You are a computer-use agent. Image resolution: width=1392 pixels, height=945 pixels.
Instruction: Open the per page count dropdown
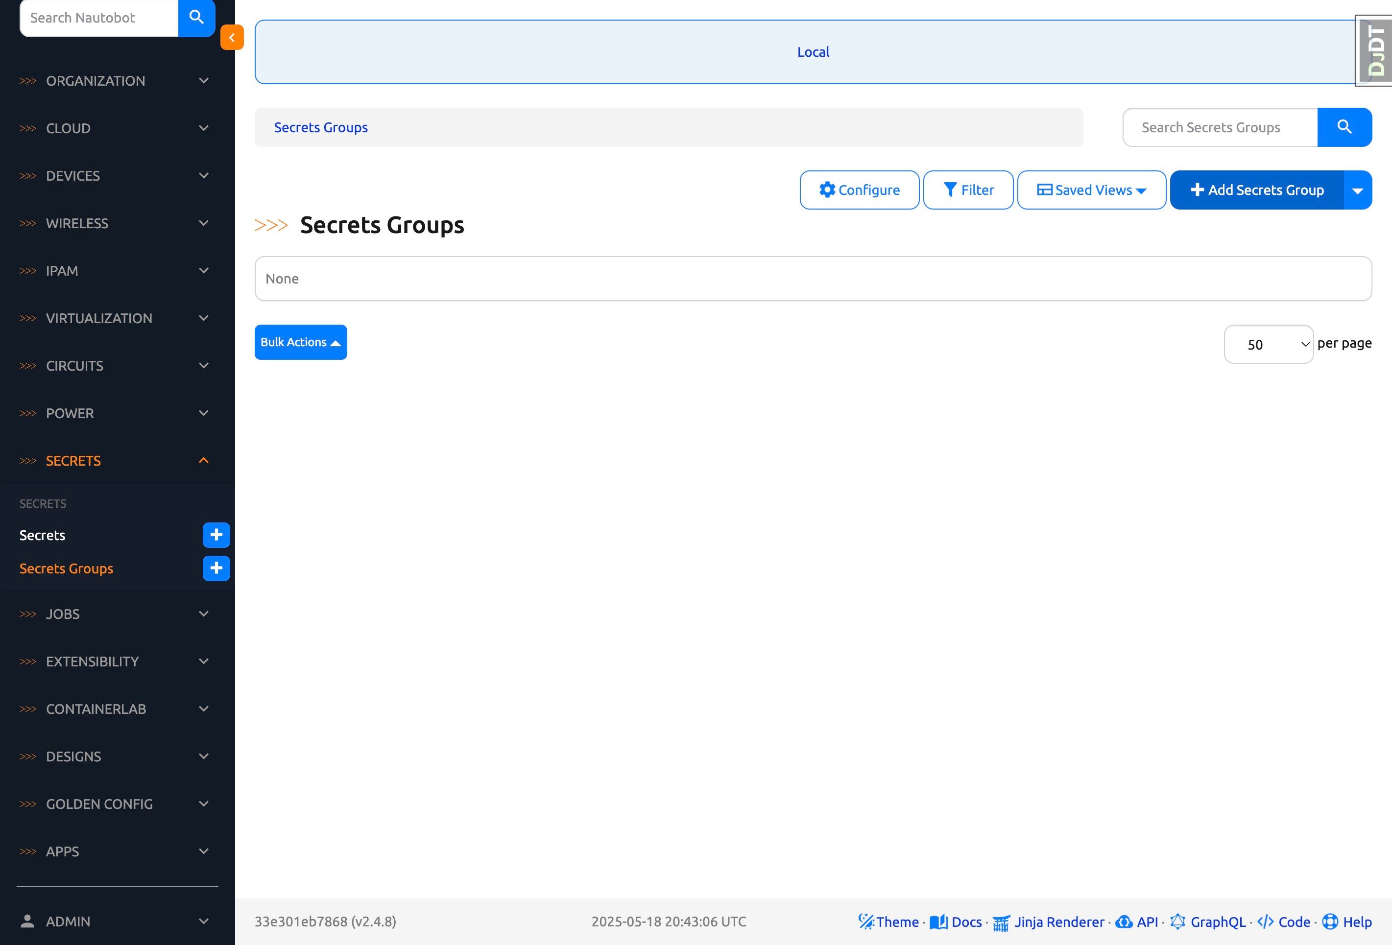[1268, 344]
